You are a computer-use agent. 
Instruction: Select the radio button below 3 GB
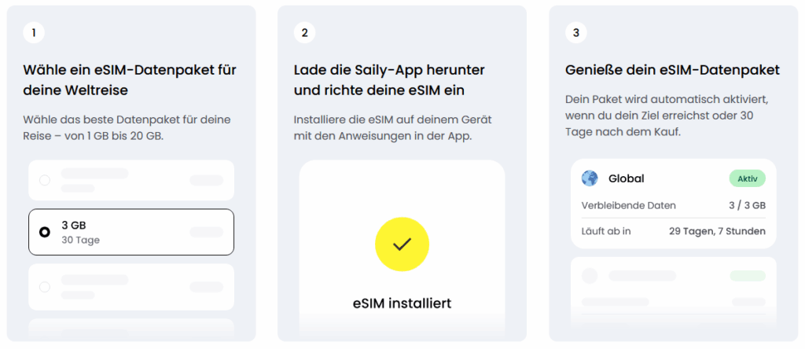click(45, 287)
